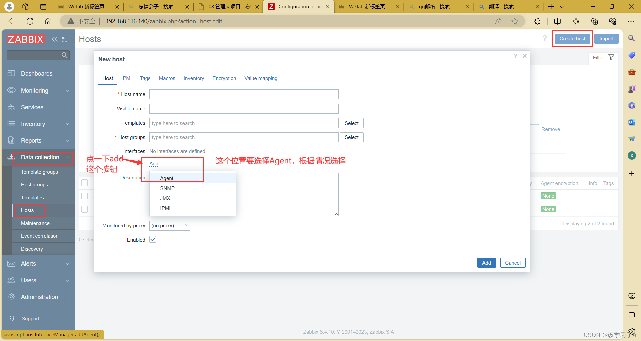Open the Inventory tab in dialog
Screen dimensions: 641x341
[194, 78]
